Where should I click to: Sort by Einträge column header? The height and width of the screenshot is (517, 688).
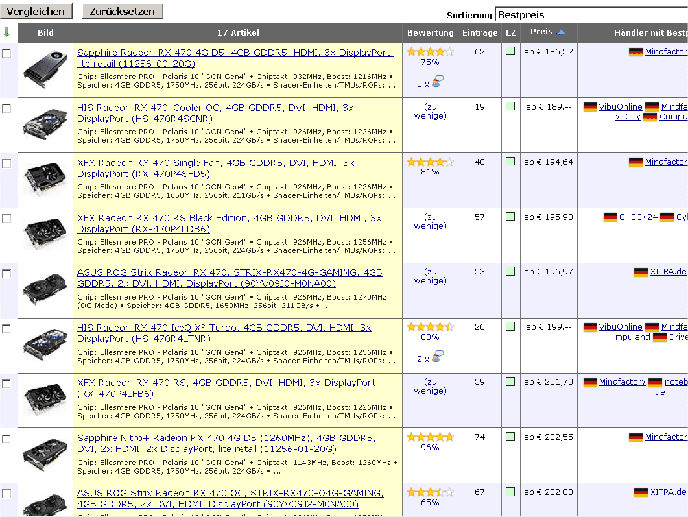[x=480, y=32]
